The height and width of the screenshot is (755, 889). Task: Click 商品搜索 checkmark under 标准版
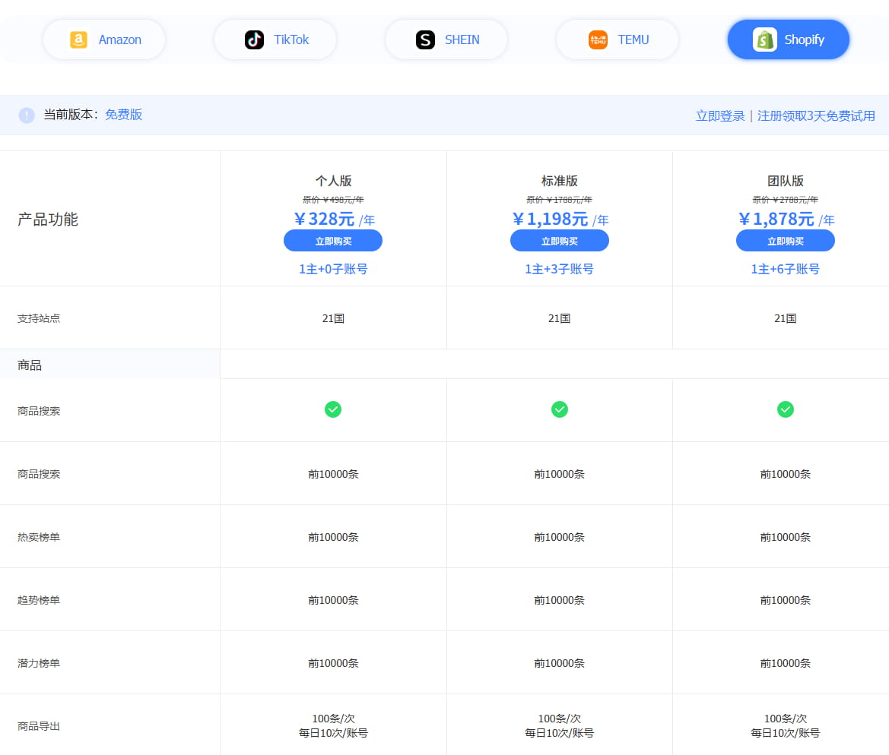[559, 409]
